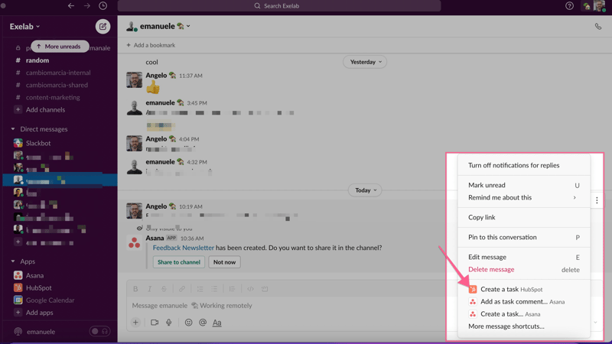Open Feedback Newsletter link
The width and height of the screenshot is (612, 344).
184,248
